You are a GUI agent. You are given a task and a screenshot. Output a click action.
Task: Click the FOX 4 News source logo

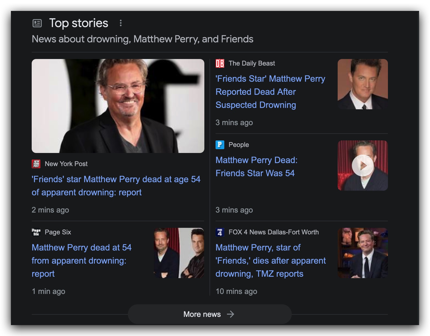click(220, 232)
